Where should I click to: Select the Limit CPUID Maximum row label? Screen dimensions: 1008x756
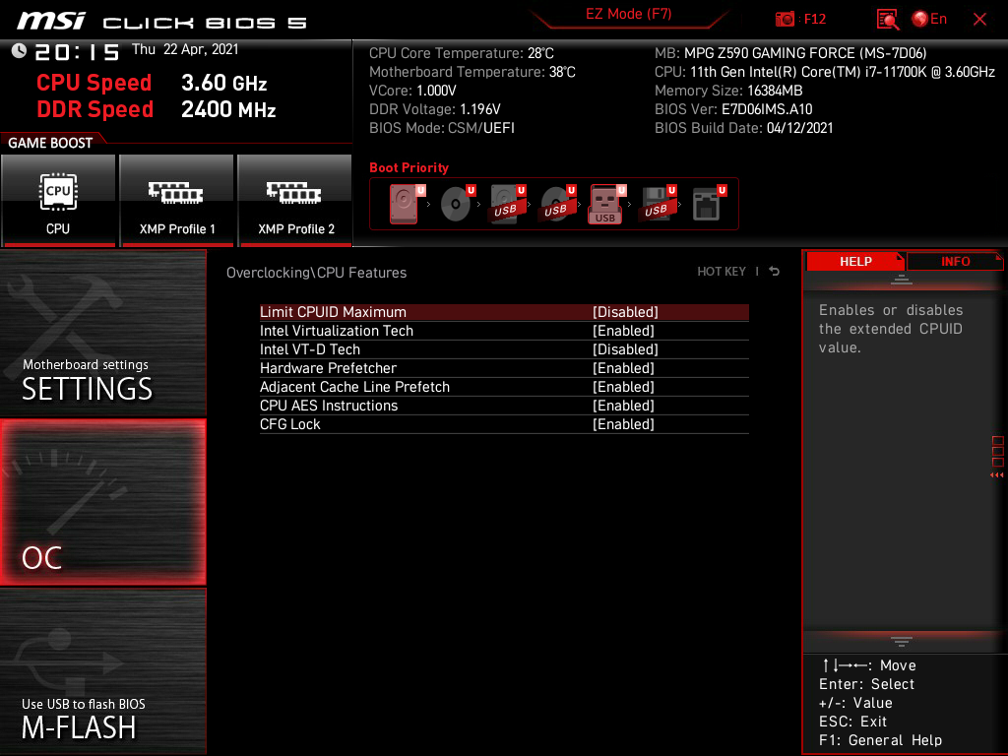333,312
